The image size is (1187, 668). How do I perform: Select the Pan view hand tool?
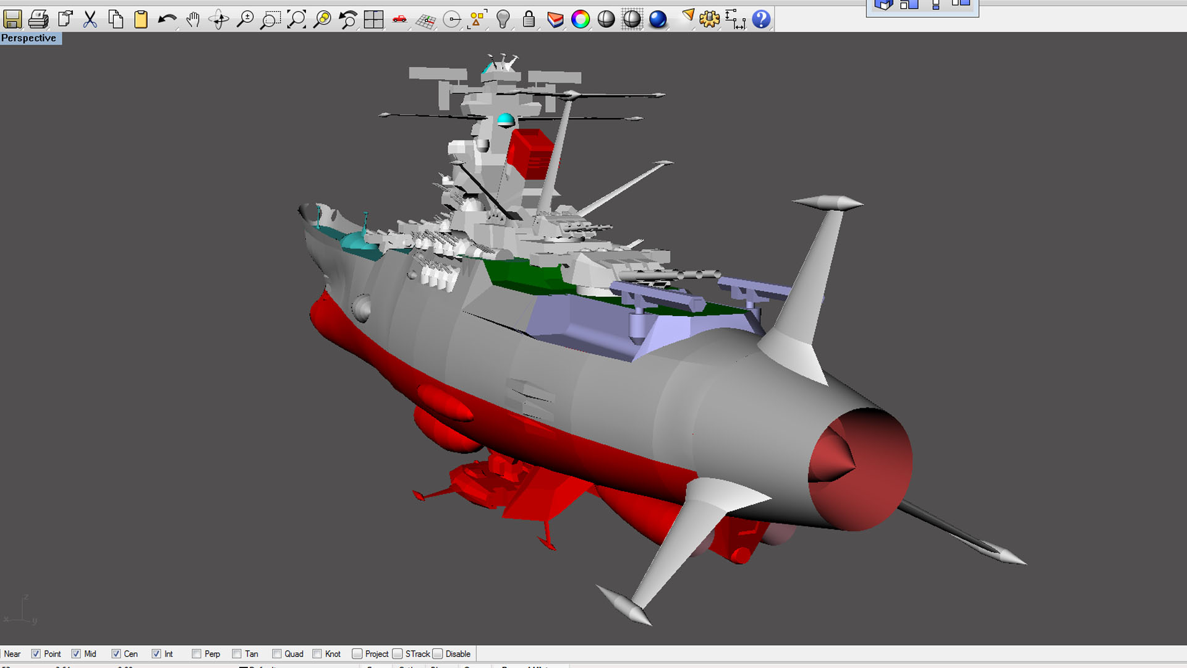(193, 19)
